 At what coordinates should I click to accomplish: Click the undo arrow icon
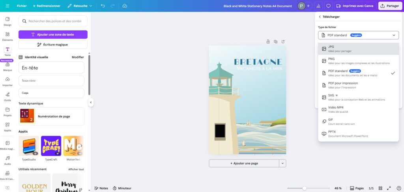click(103, 6)
